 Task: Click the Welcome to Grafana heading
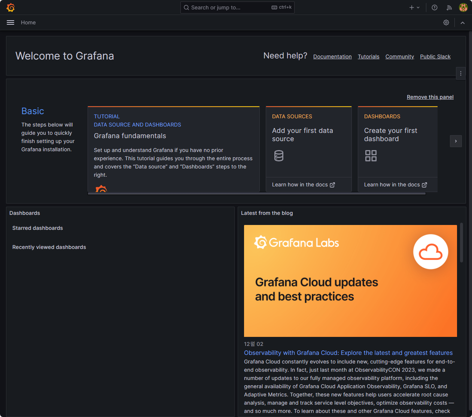click(65, 56)
